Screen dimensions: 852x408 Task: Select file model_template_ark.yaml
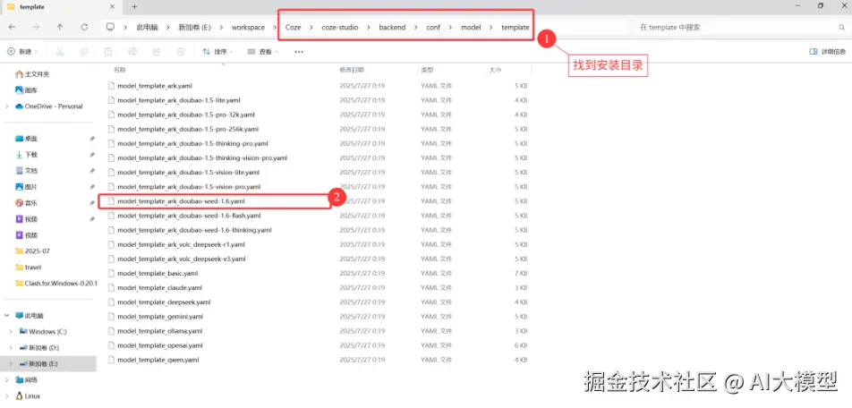coord(155,86)
